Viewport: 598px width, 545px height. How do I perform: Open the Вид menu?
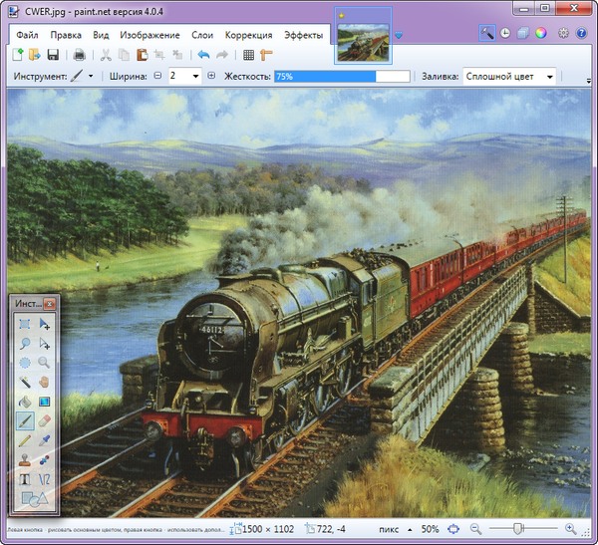(x=101, y=35)
